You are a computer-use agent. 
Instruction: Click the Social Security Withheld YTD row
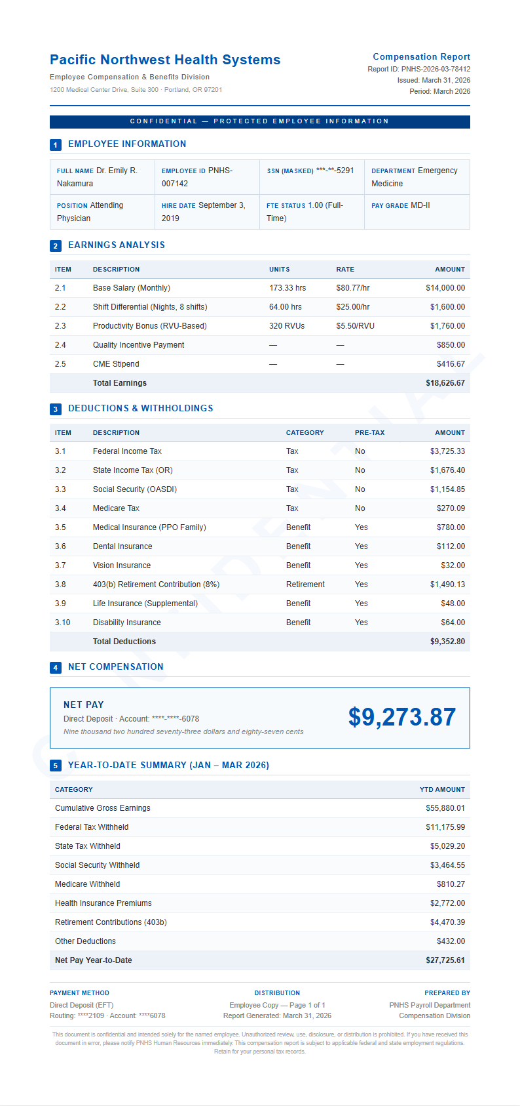click(260, 865)
